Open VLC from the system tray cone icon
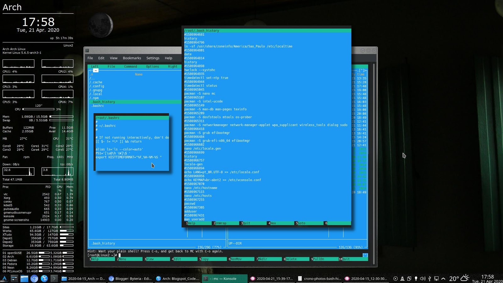This screenshot has width=503, height=283. tap(402, 279)
